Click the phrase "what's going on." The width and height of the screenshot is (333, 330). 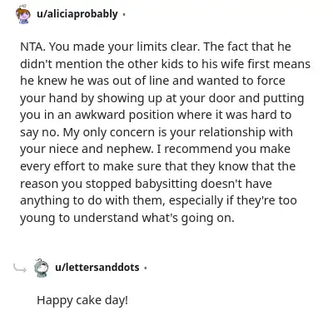(x=188, y=218)
